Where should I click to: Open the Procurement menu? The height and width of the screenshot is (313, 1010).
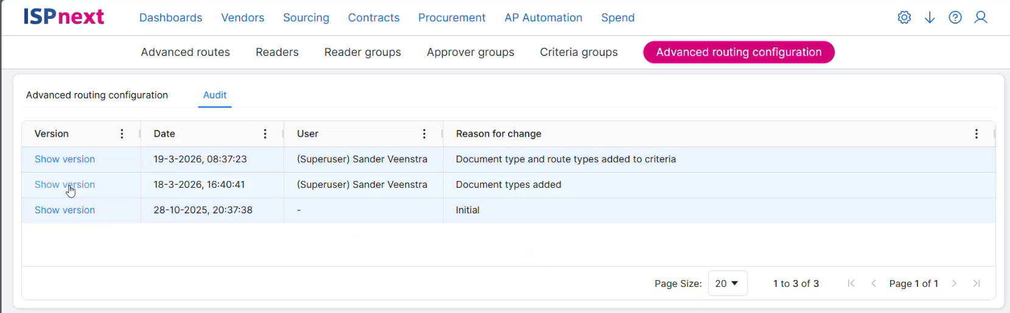[x=451, y=18]
